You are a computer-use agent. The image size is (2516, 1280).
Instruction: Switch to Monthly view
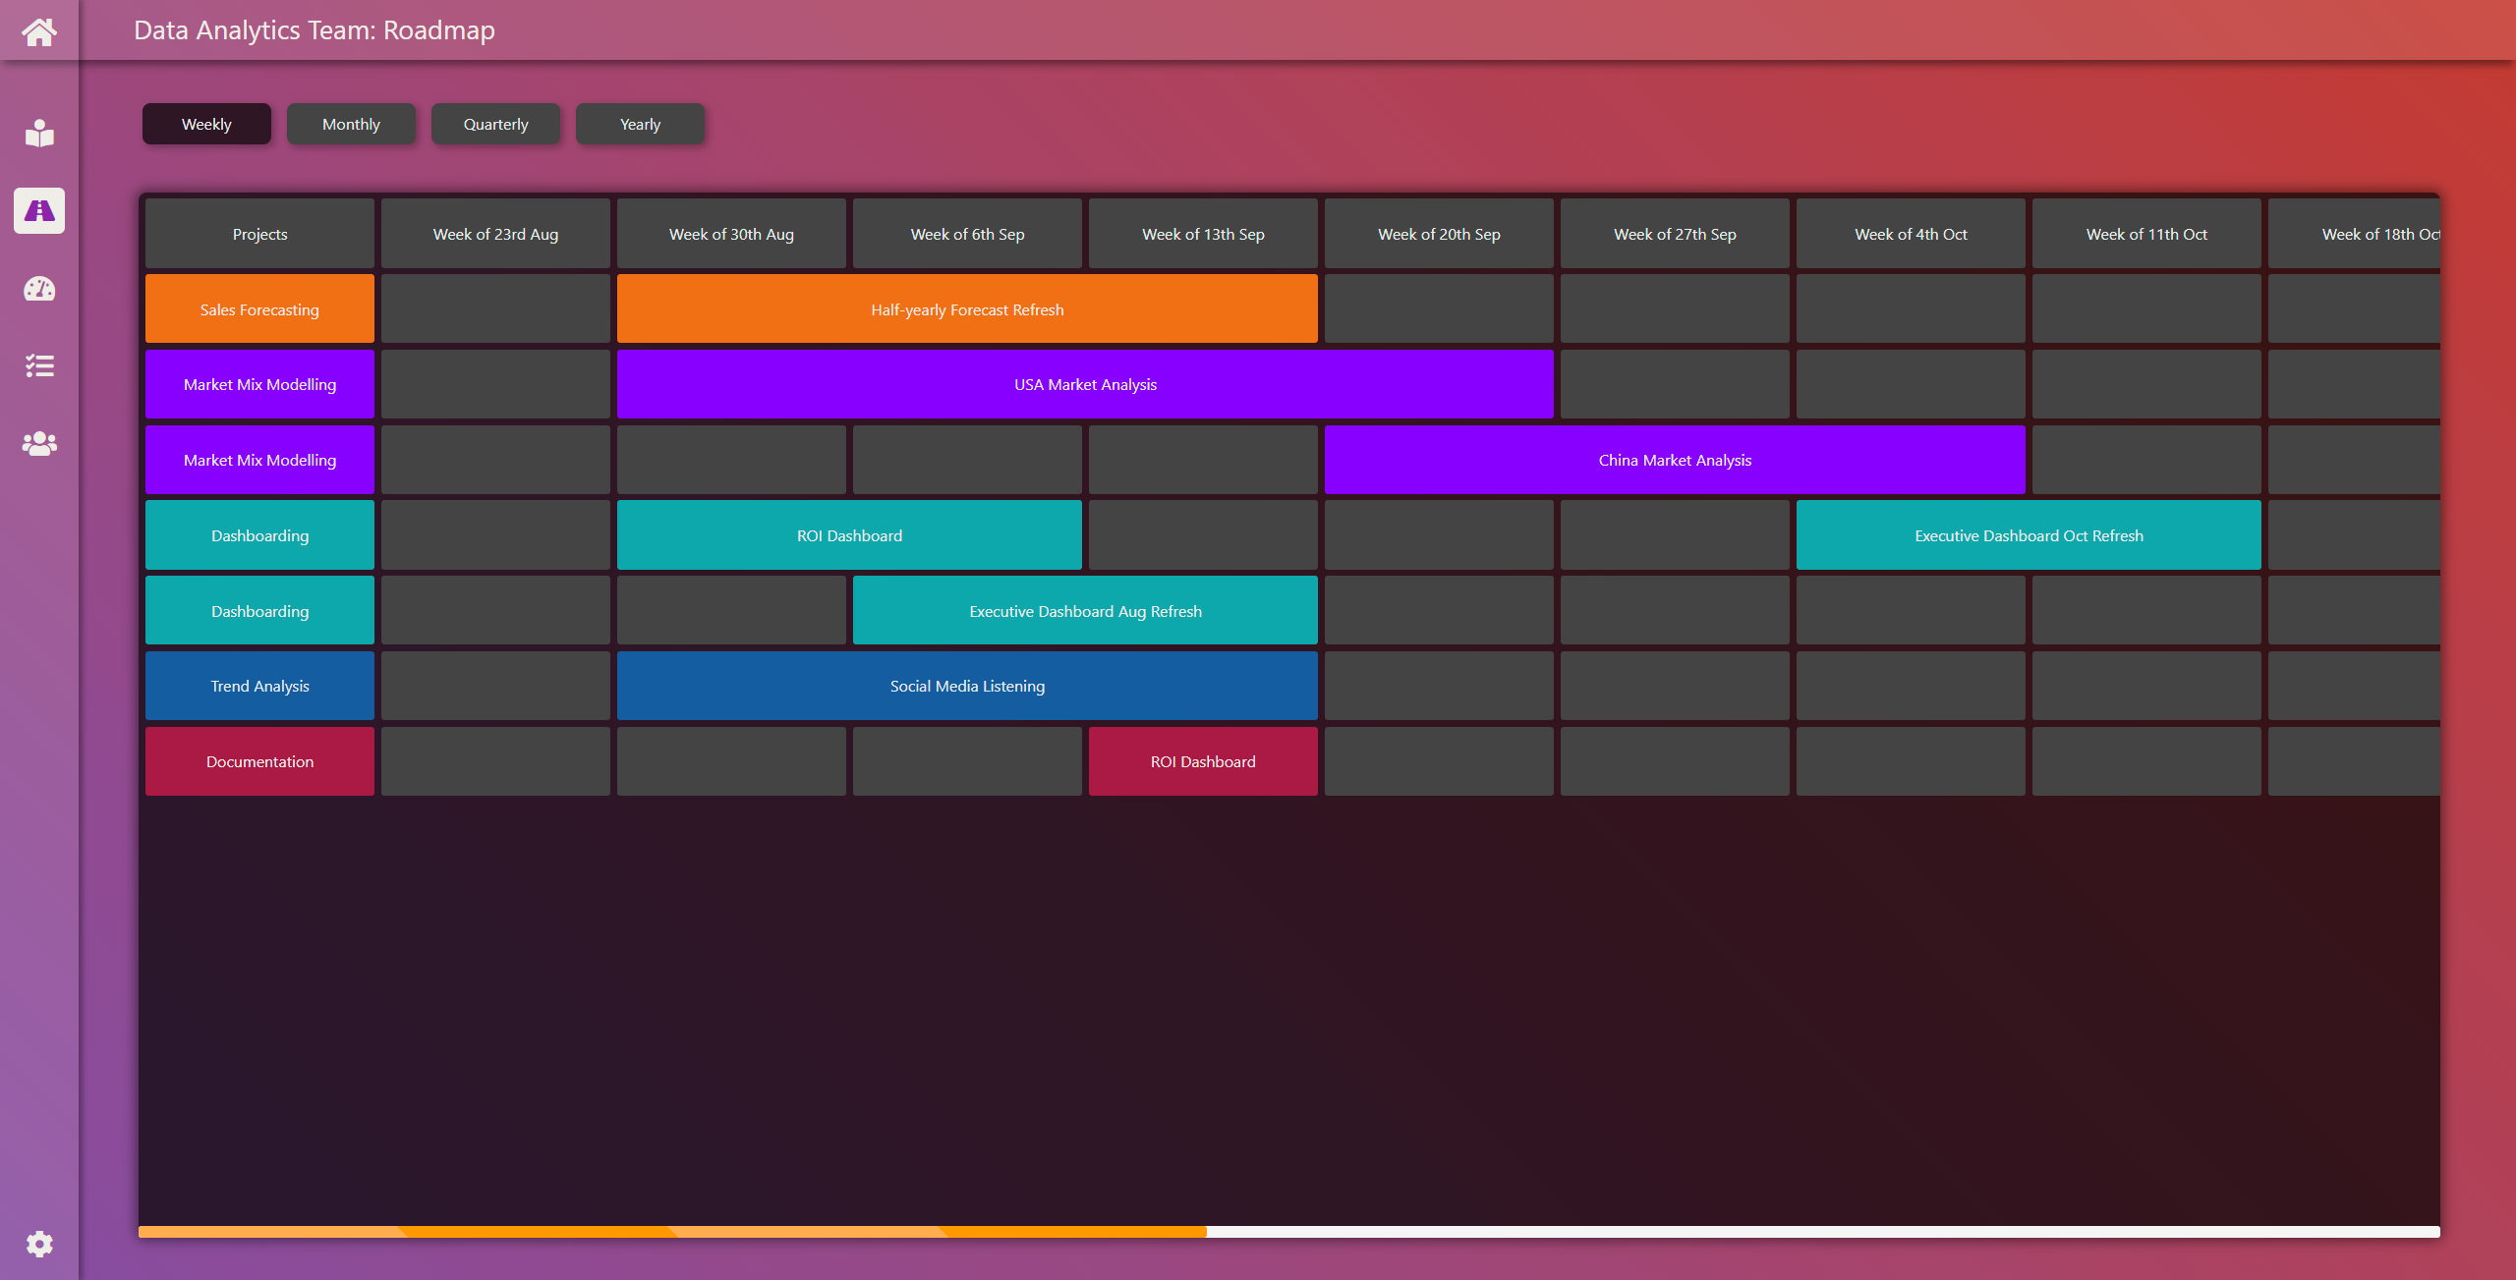click(351, 124)
